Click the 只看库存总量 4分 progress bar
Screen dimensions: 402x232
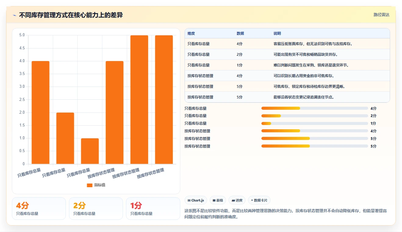point(315,108)
